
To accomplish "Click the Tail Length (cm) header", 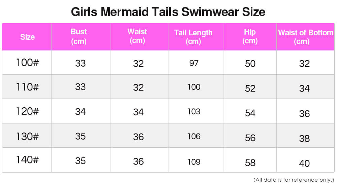I will point(193,37).
